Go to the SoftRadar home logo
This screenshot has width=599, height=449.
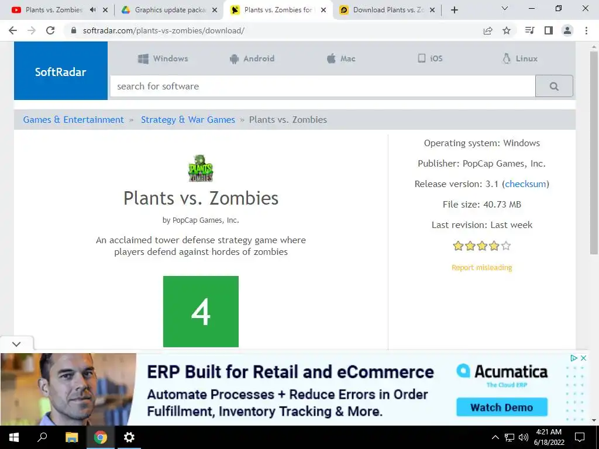61,71
